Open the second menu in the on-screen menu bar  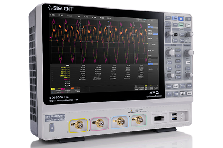[x=61, y=16]
